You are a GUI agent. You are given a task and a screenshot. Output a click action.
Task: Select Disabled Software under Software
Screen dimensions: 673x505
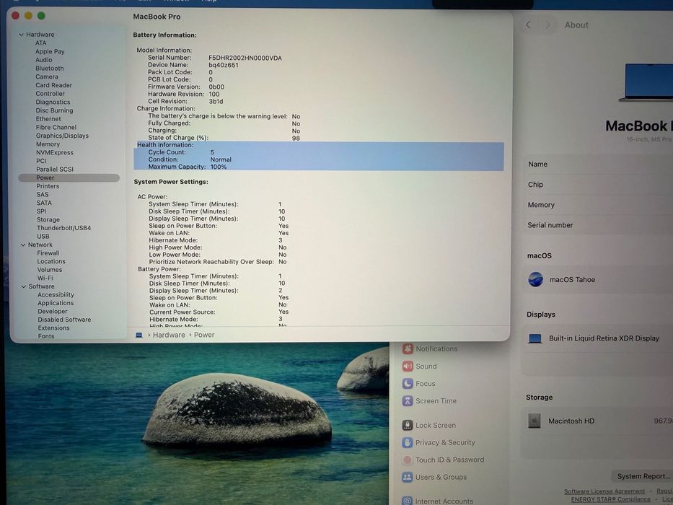coord(64,320)
